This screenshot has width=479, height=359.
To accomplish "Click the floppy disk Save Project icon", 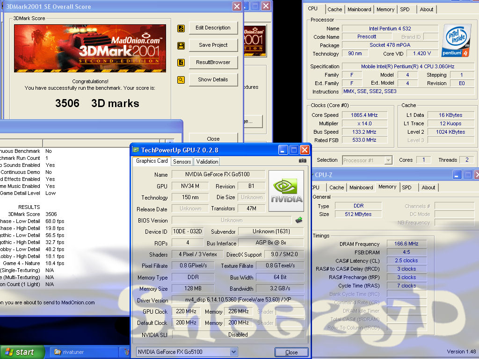I will 181,46.
